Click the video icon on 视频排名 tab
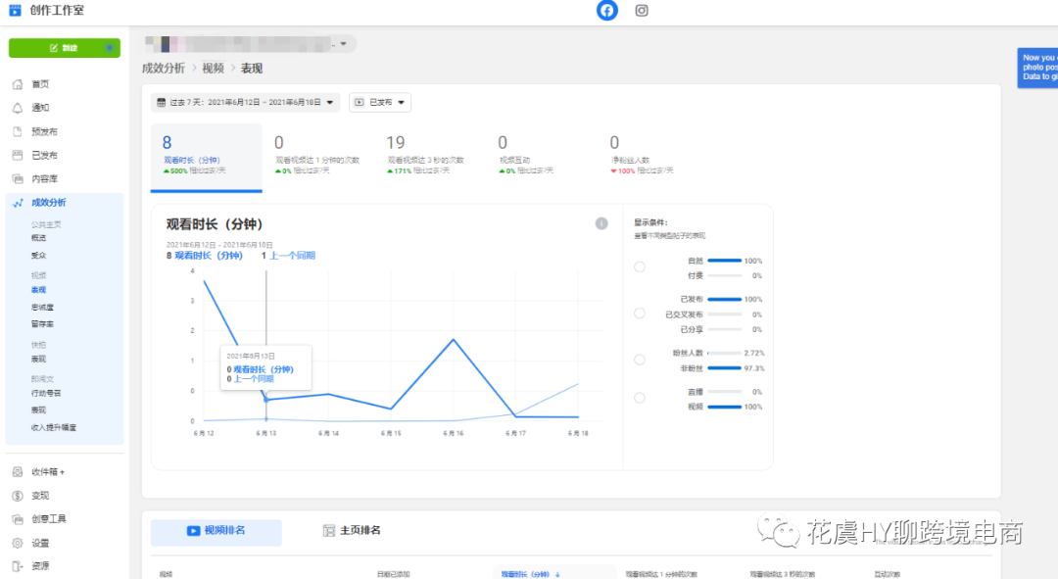Viewport: 1058px width, 579px height. coord(193,530)
